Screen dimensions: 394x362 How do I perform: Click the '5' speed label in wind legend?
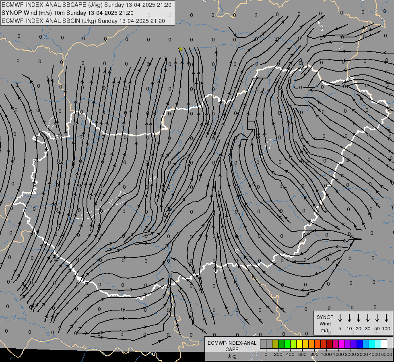pyautogui.click(x=340, y=329)
